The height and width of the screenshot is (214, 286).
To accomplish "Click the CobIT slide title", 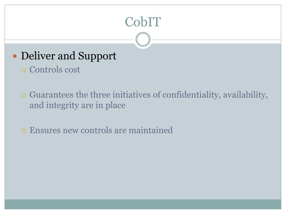I will [x=143, y=22].
